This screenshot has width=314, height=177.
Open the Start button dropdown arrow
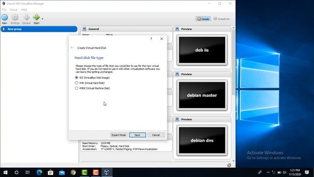[42, 19]
